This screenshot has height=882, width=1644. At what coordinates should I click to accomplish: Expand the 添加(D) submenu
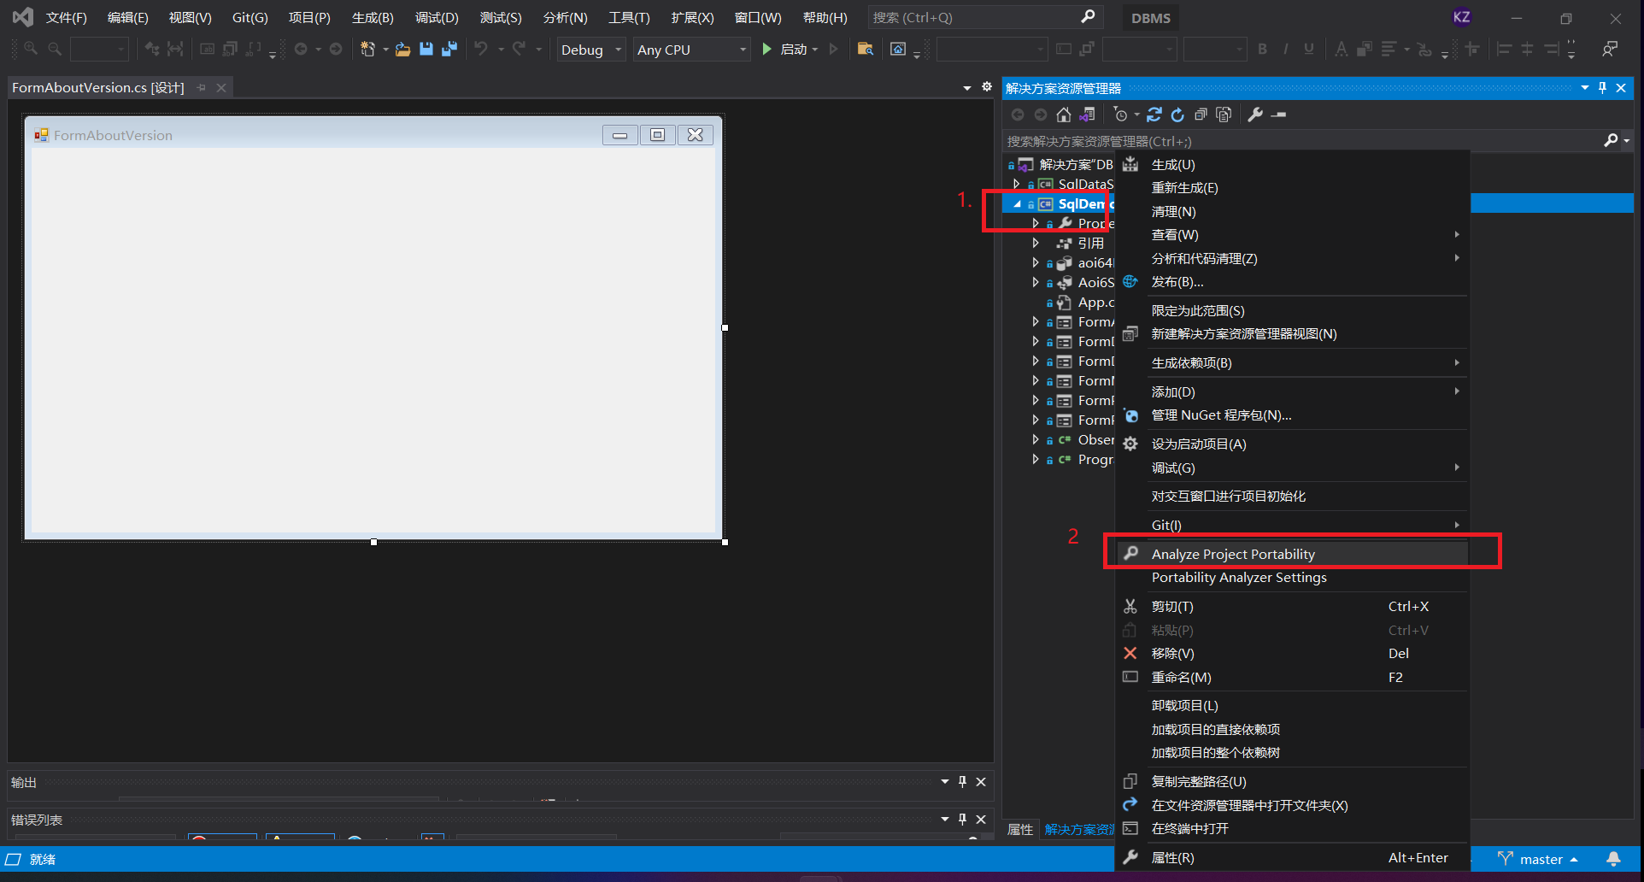click(1292, 392)
